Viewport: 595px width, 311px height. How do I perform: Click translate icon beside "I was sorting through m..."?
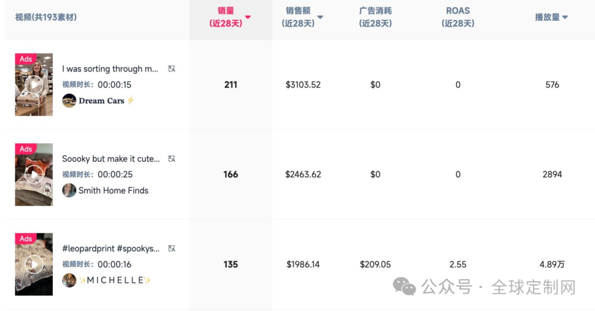171,69
